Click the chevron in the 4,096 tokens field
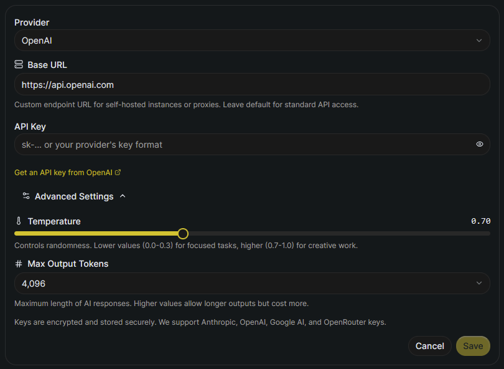Image resolution: width=504 pixels, height=369 pixels. 478,284
